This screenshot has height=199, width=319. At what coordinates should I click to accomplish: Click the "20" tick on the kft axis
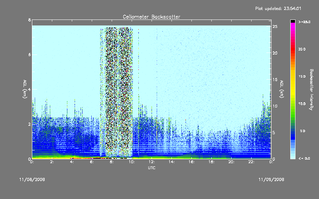pyautogui.click(x=275, y=53)
